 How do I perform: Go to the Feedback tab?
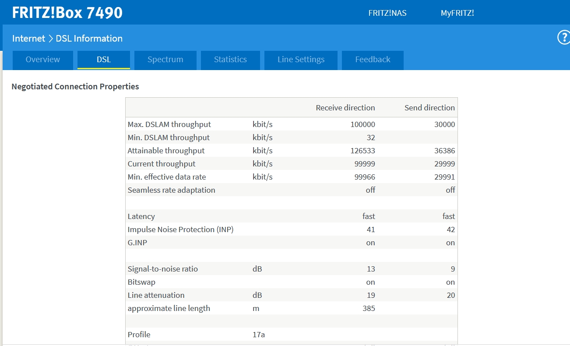click(373, 60)
